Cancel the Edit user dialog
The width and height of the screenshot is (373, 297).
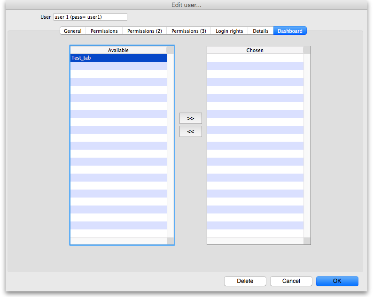click(x=291, y=281)
